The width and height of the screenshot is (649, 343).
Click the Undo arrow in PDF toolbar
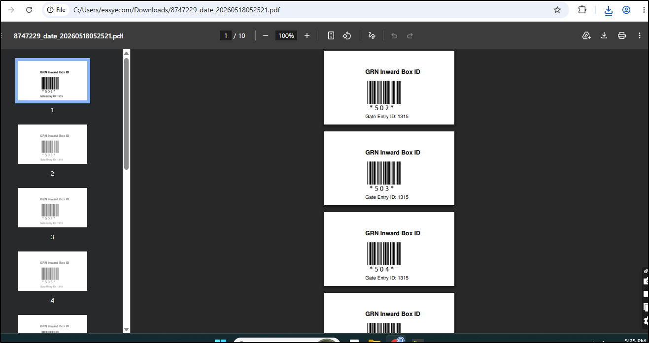[394, 35]
